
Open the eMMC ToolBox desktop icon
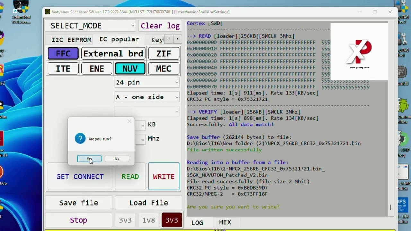coord(404,177)
